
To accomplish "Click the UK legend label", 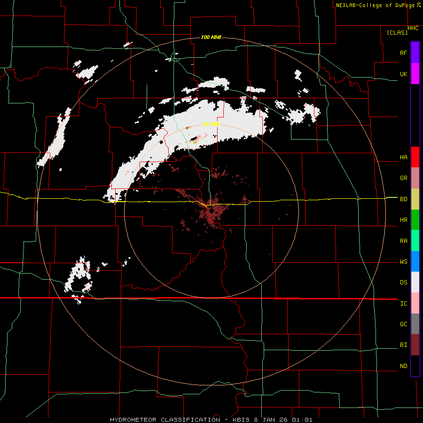I will pyautogui.click(x=403, y=74).
